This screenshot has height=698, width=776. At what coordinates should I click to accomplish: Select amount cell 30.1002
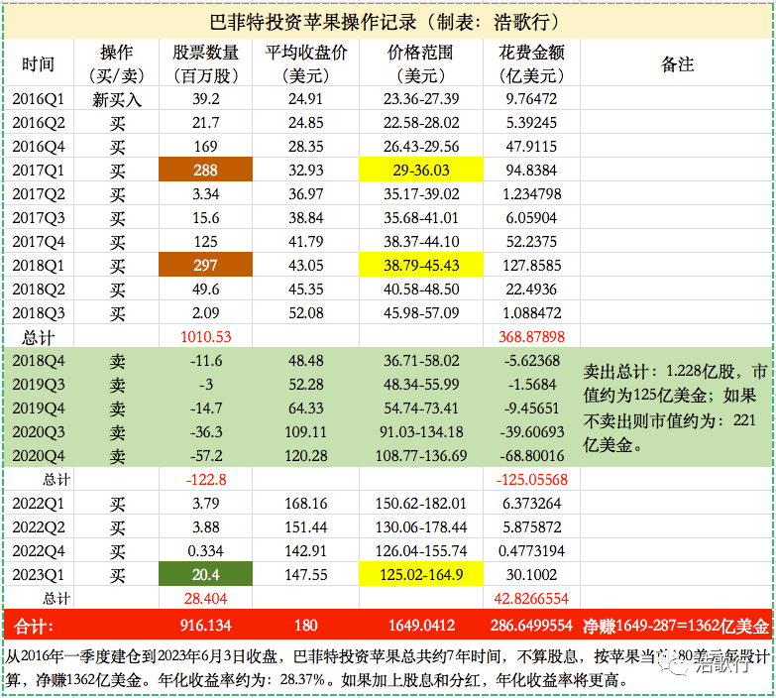pos(531,574)
